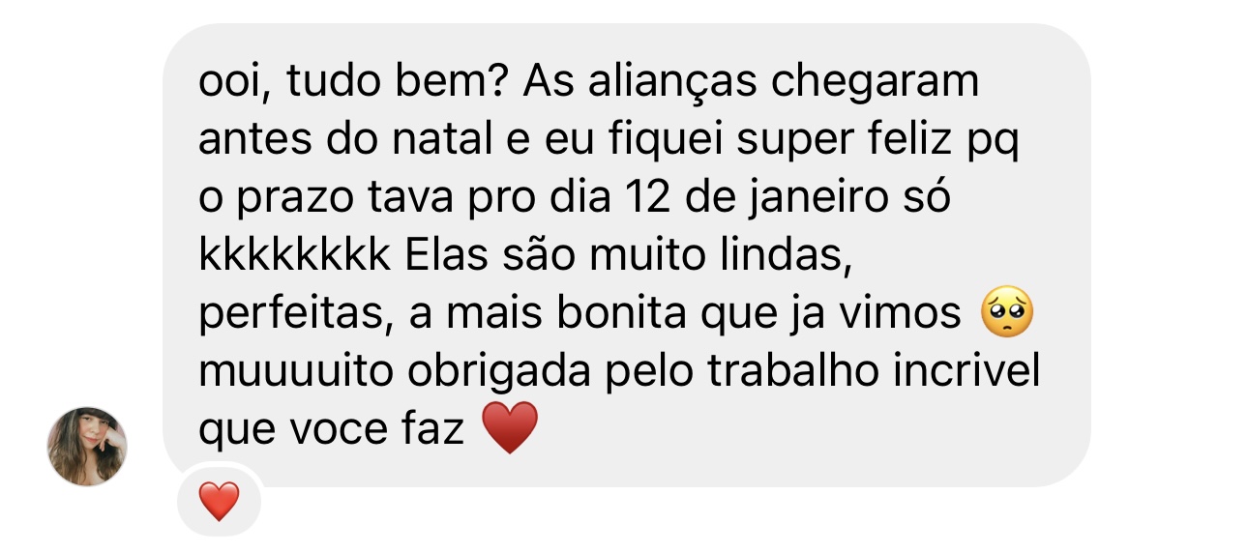This screenshot has width=1248, height=553.
Task: Open the sender's profile picture avatar
Action: pos(87,446)
